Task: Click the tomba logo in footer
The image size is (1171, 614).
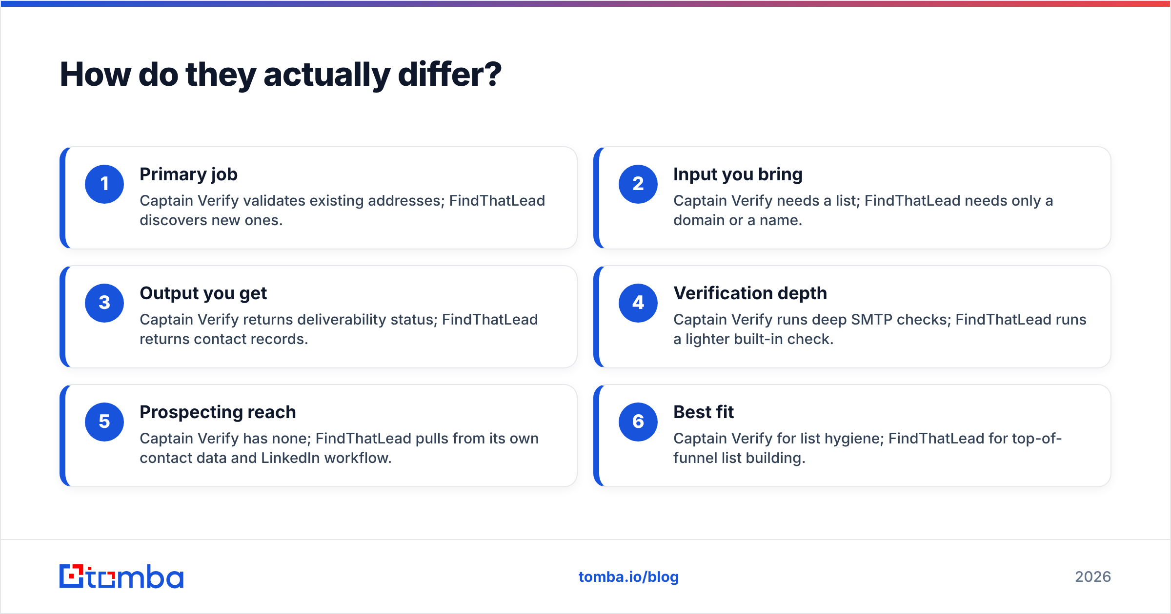Action: coord(121,576)
